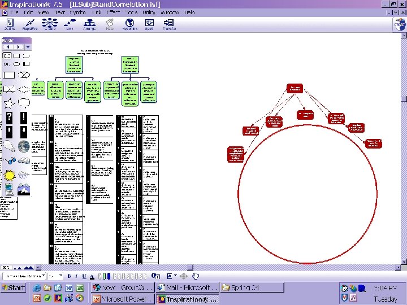Go to next symbol library
This screenshot has height=305, width=407.
coord(19,47)
